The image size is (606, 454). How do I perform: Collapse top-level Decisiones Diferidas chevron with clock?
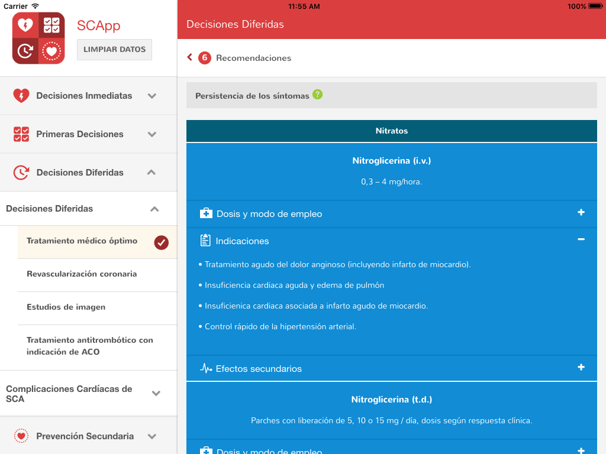[151, 172]
